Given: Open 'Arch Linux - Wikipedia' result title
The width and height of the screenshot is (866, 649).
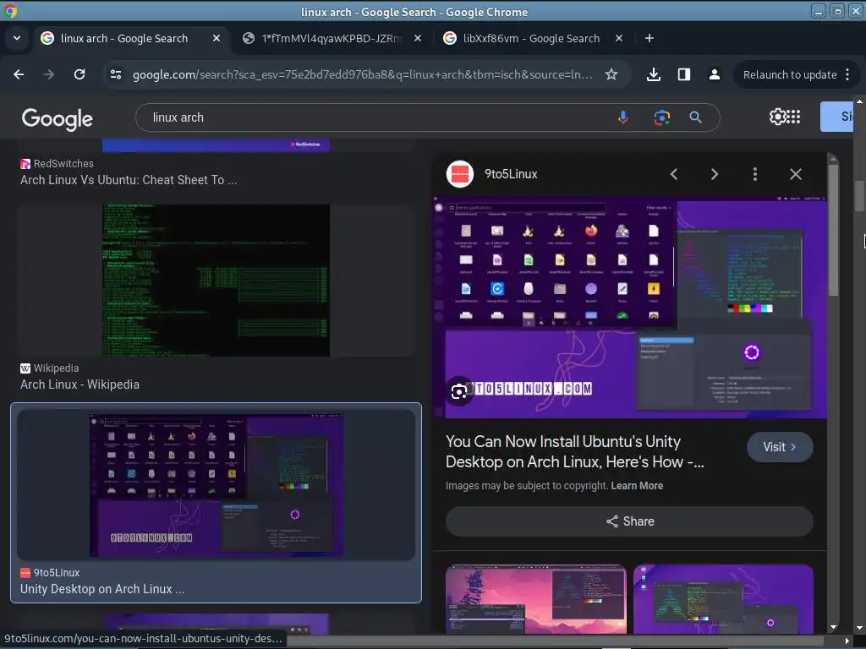Looking at the screenshot, I should (79, 384).
